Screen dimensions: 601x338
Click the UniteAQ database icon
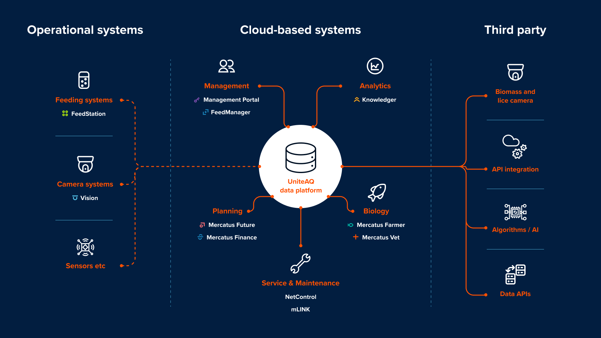[x=300, y=157]
